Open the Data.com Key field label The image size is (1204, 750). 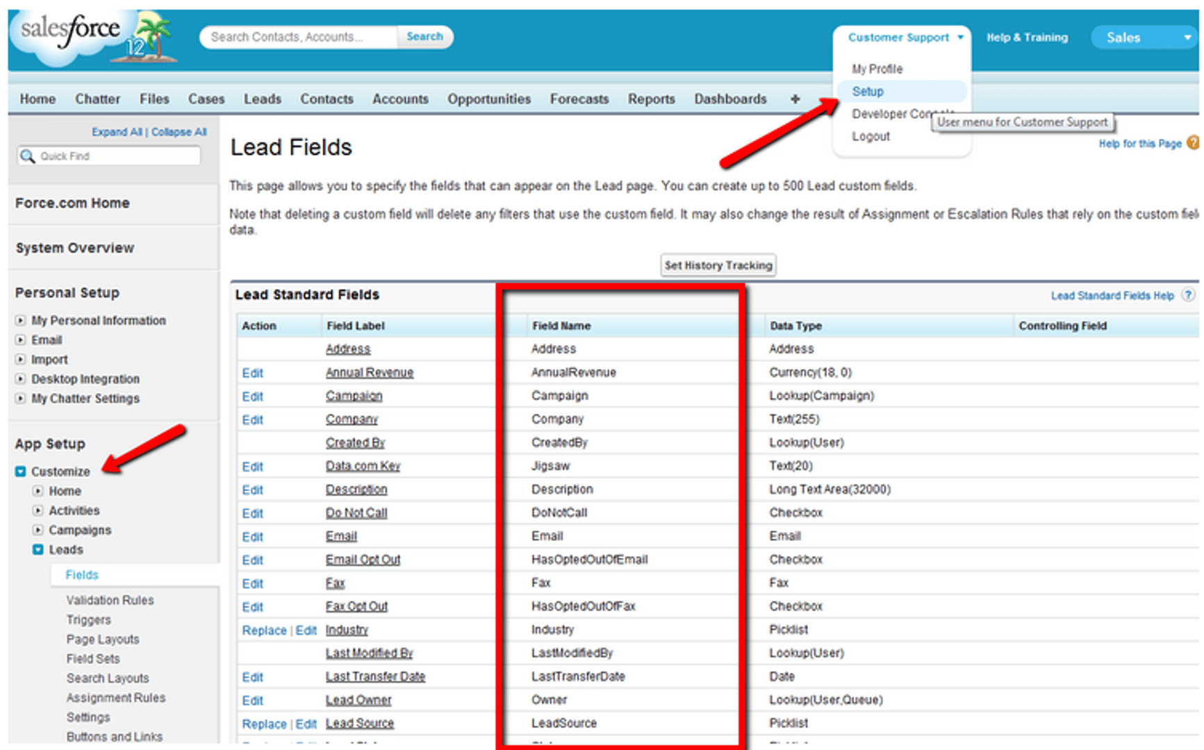[363, 466]
